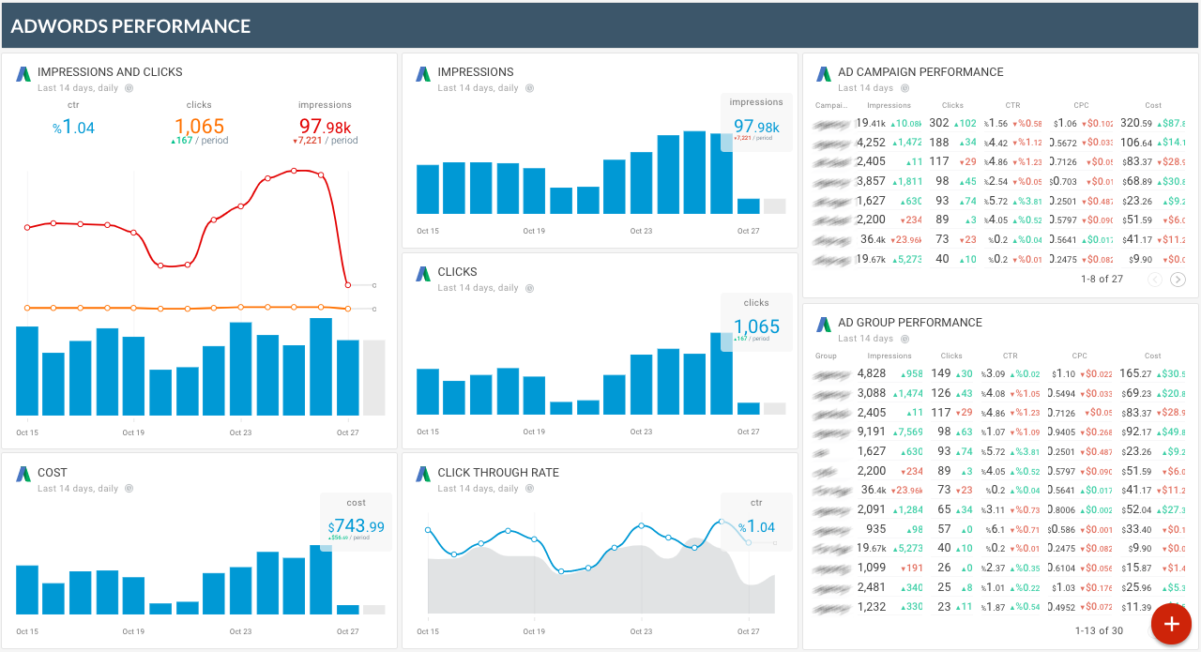The image size is (1201, 652).
Task: Click 2,481 impressions cell in Ad Group table
Action: pyautogui.click(x=872, y=587)
